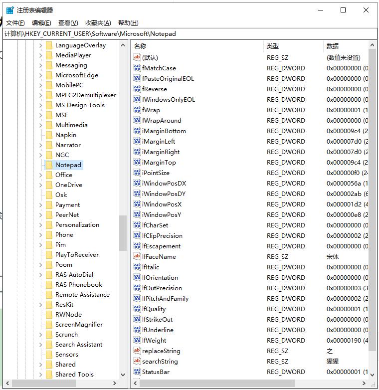Select the lfPitchAndFamily value name
379x390 pixels.
(166, 298)
